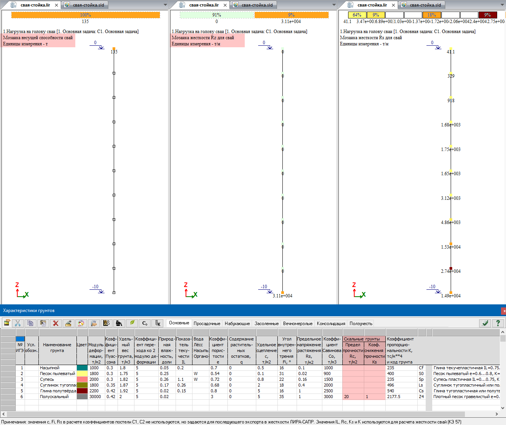Click the add new soil row icon
The height and width of the screenshot is (425, 506).
(68, 323)
